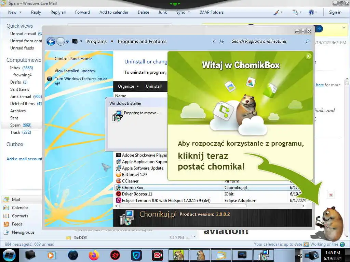This screenshot has width=350, height=262.
Task: Click the Uninstall toolbar button
Action: pyautogui.click(x=153, y=86)
